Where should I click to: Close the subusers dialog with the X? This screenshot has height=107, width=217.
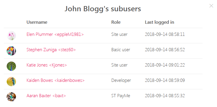pyautogui.click(x=211, y=6)
